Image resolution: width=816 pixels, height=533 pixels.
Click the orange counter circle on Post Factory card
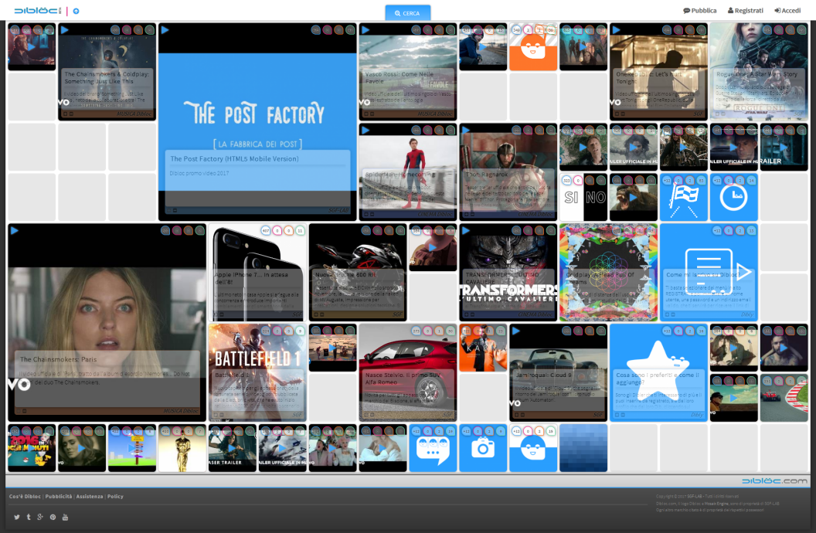[x=338, y=30]
